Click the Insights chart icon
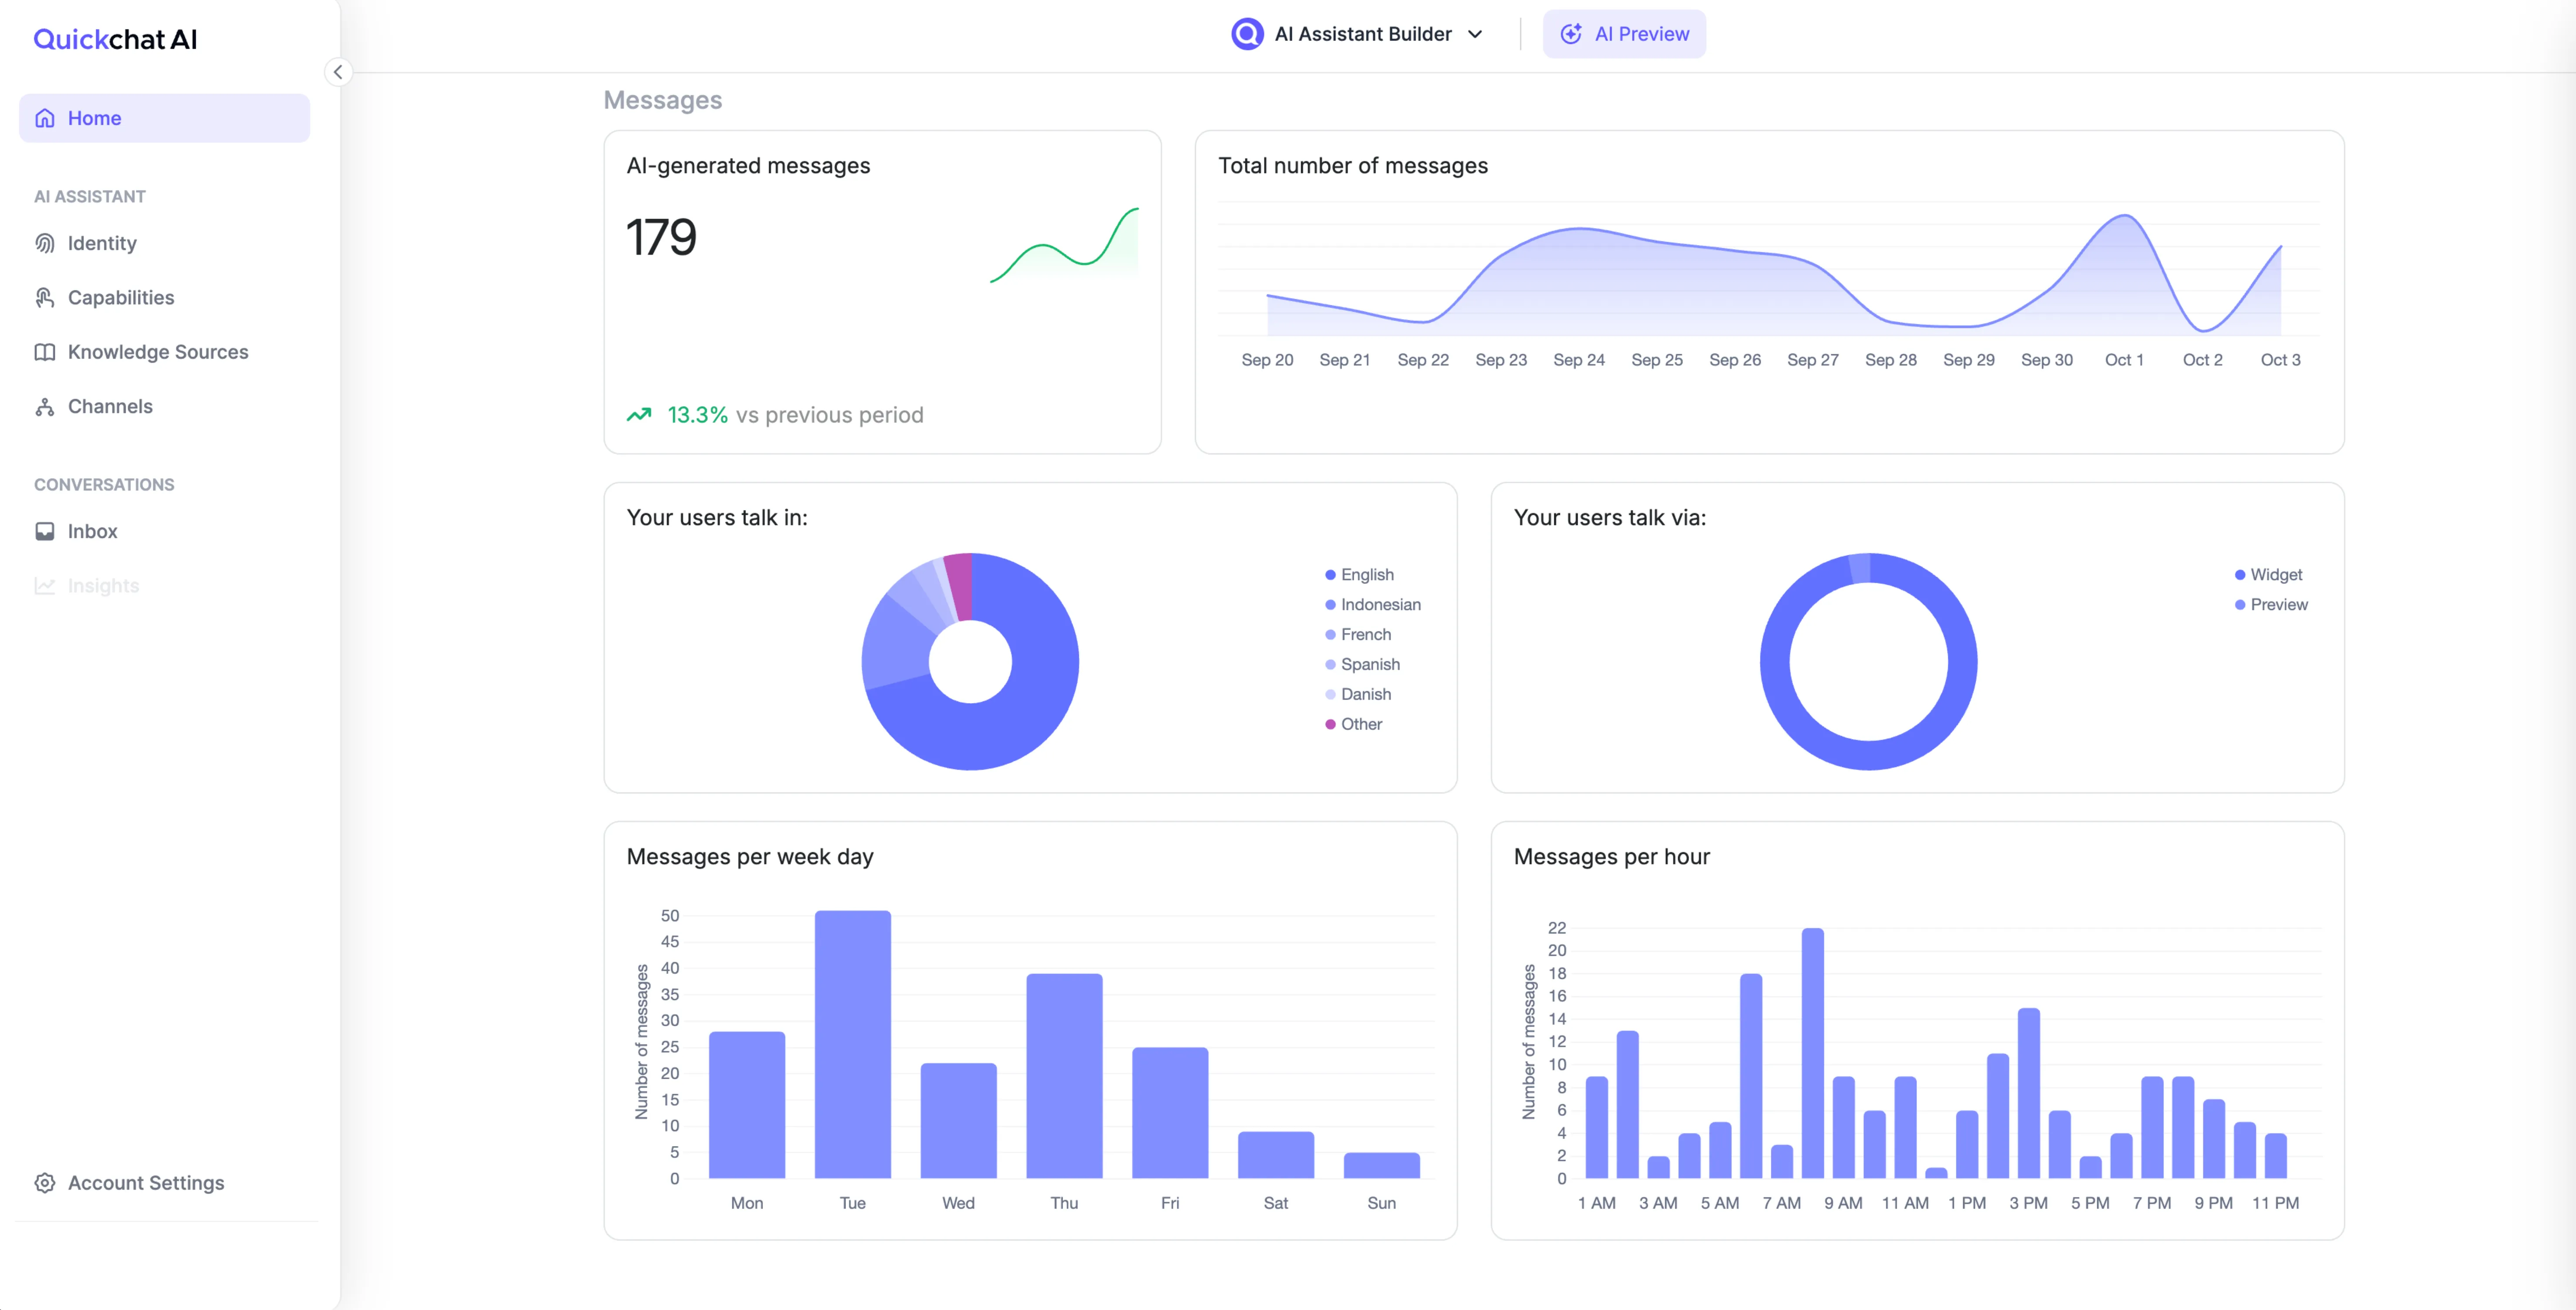Viewport: 2576px width, 1310px height. pyautogui.click(x=45, y=586)
